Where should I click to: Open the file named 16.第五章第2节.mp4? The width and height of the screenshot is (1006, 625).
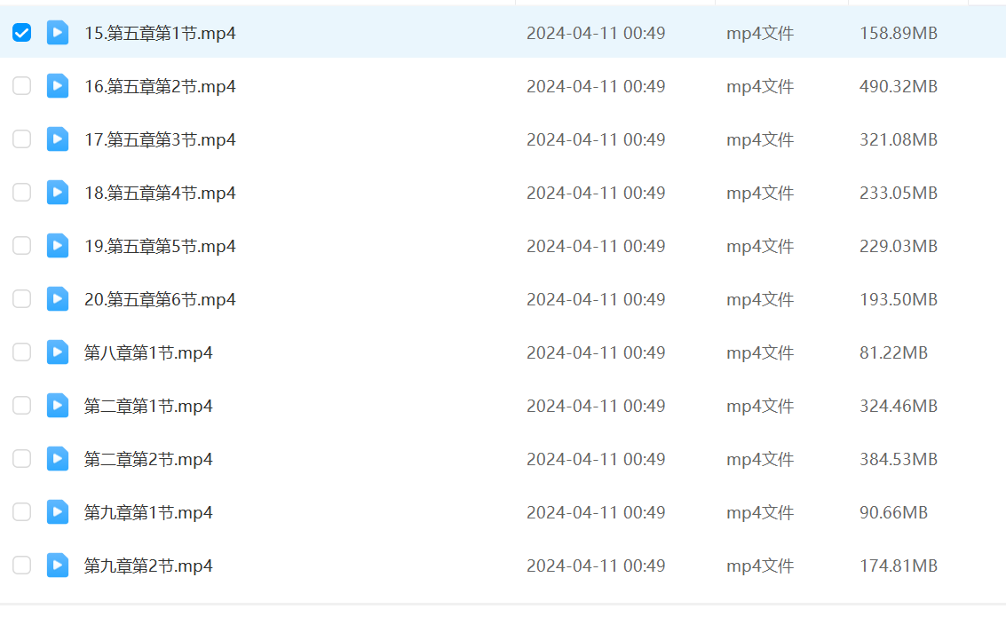(x=160, y=86)
